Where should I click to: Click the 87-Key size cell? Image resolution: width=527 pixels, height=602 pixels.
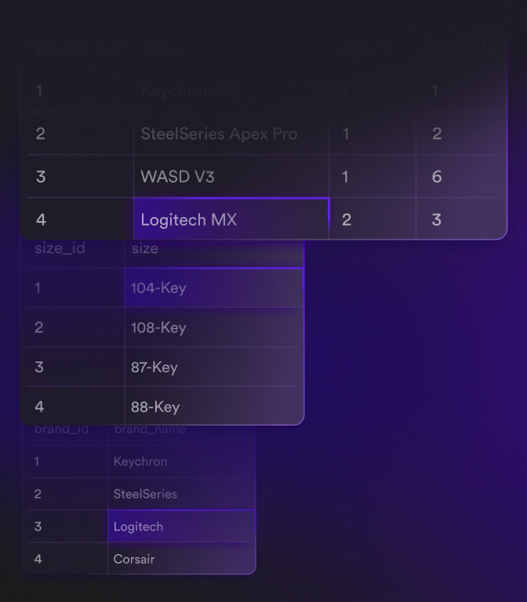coord(213,367)
